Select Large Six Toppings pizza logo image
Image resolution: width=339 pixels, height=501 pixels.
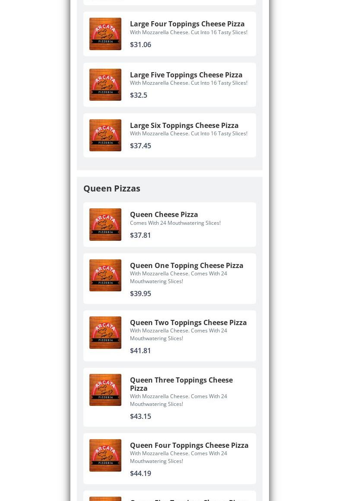tap(105, 135)
